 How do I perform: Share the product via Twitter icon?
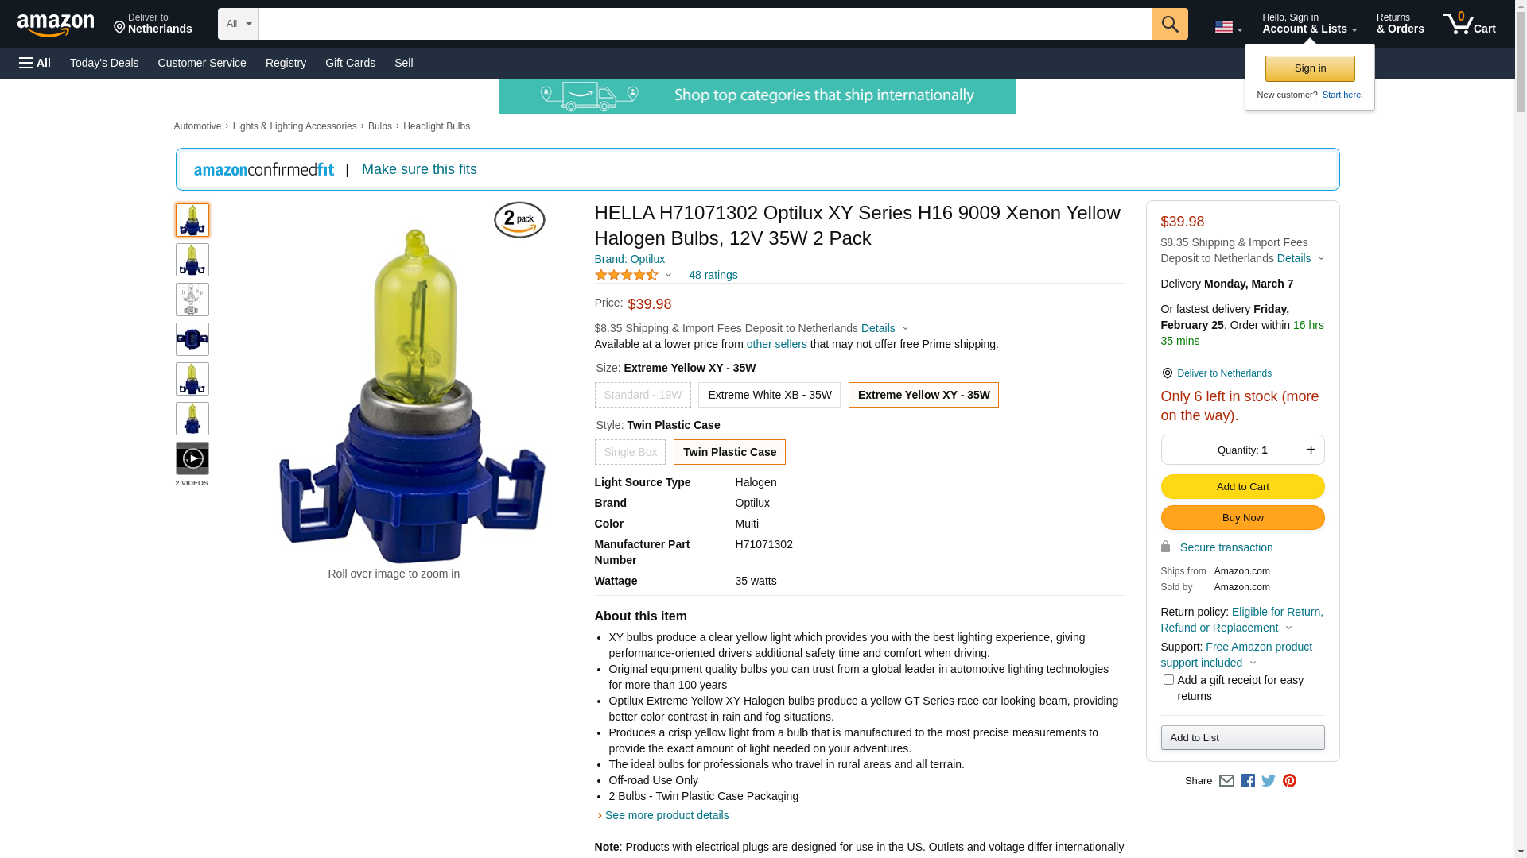coord(1269,781)
